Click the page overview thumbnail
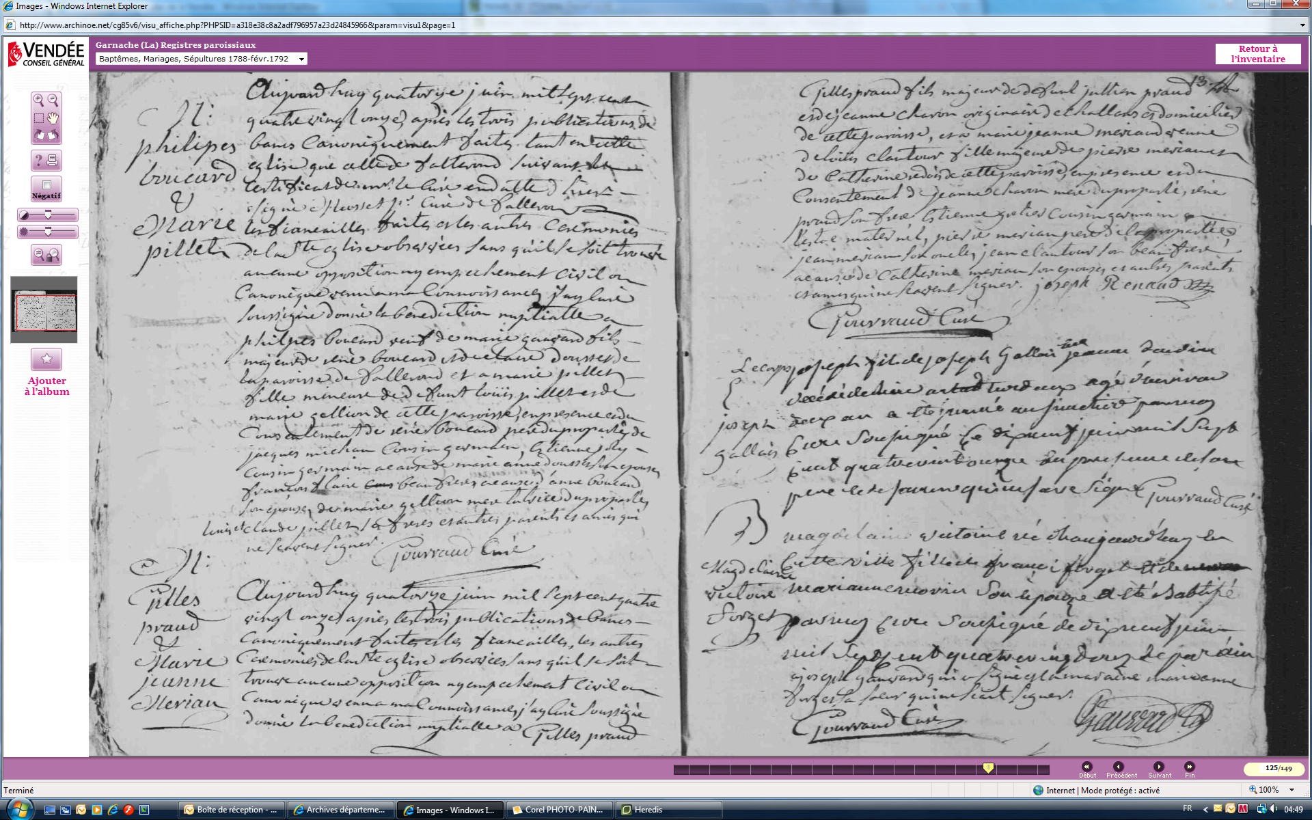Viewport: 1312px width, 820px height. tap(44, 311)
